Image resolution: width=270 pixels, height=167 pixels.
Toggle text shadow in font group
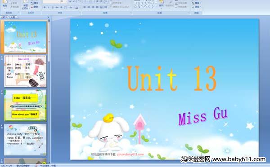(61, 7)
